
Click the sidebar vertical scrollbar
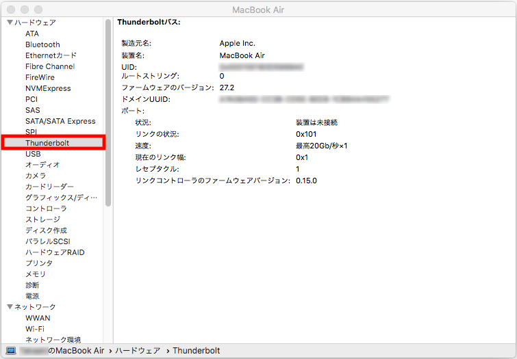click(x=108, y=113)
